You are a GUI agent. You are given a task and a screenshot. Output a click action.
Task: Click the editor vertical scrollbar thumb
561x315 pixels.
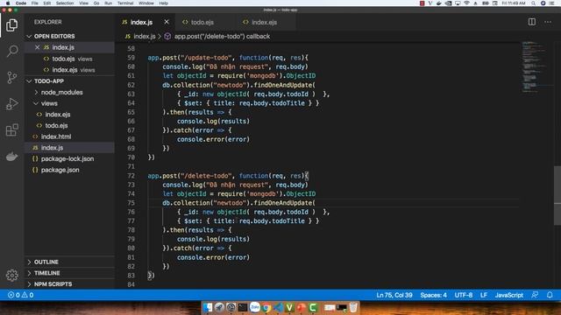point(557,196)
